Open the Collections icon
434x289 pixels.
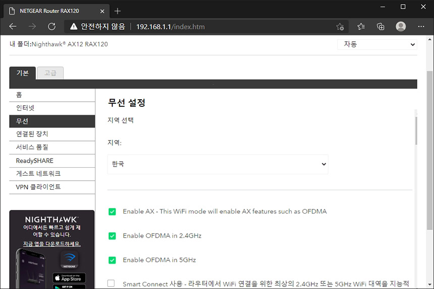[x=381, y=27]
